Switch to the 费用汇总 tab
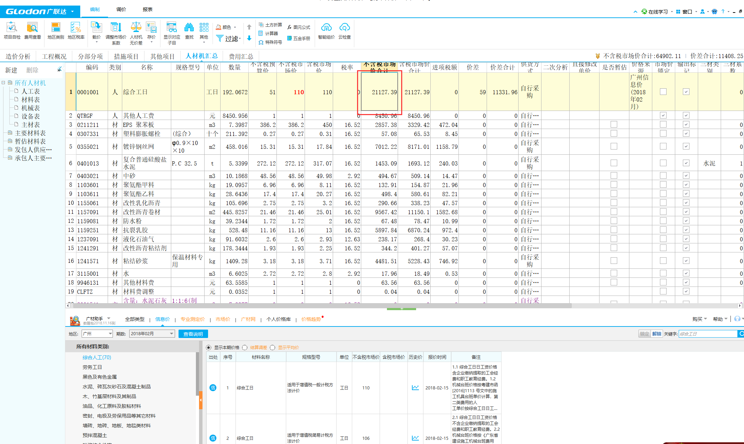Image resolution: width=744 pixels, height=444 pixels. [241, 56]
